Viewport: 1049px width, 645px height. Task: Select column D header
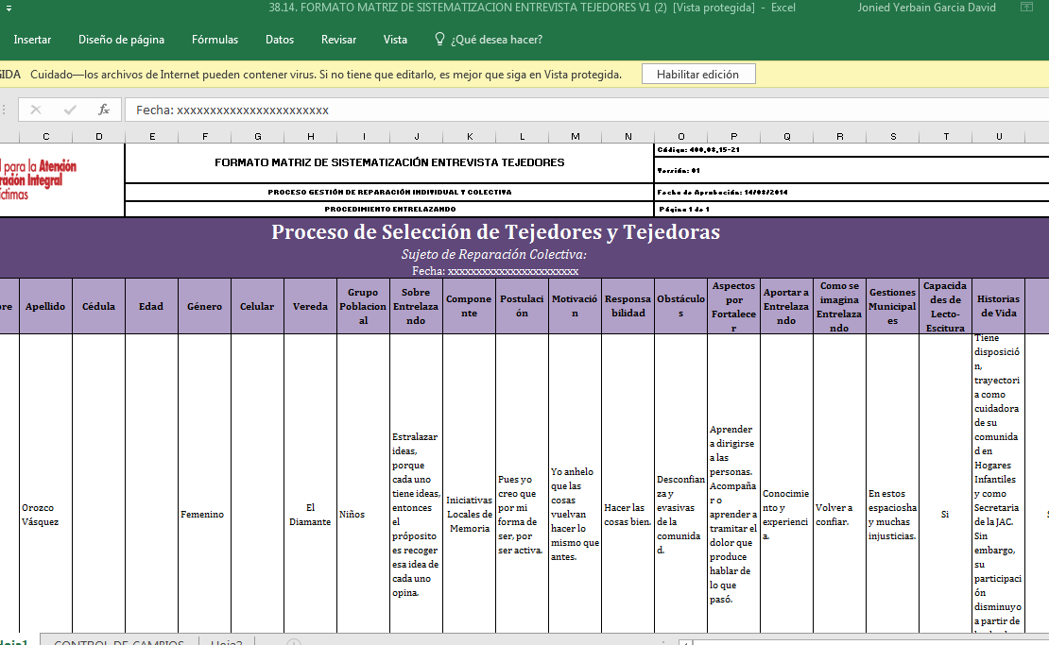coord(99,136)
